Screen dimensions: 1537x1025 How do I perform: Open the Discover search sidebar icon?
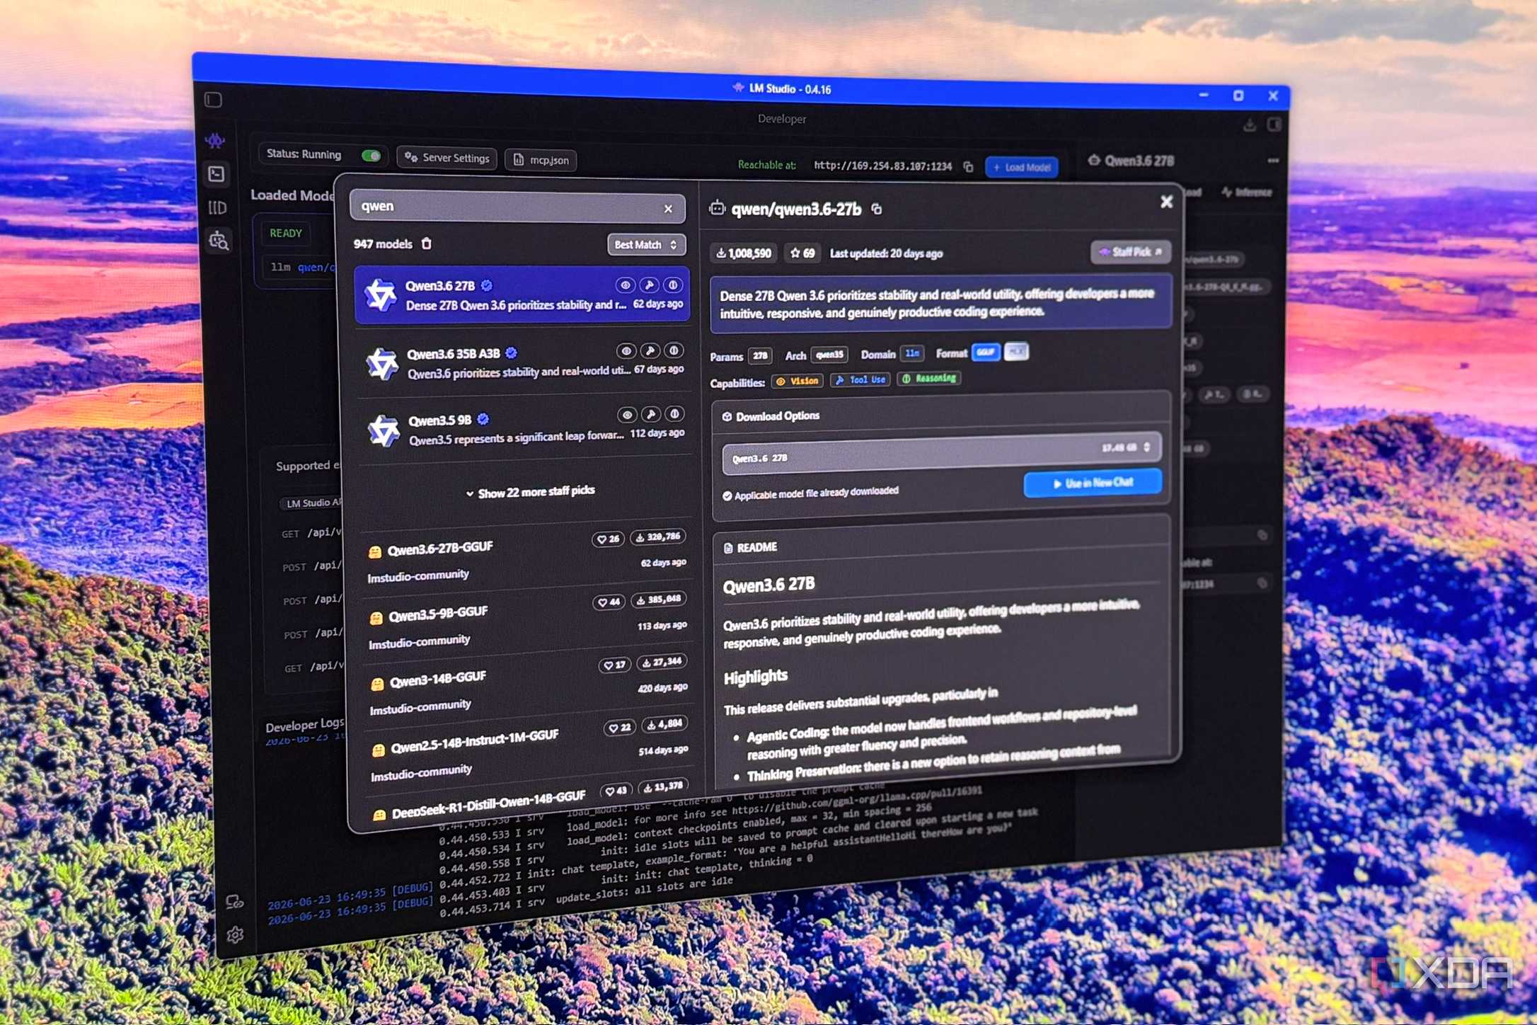219,241
